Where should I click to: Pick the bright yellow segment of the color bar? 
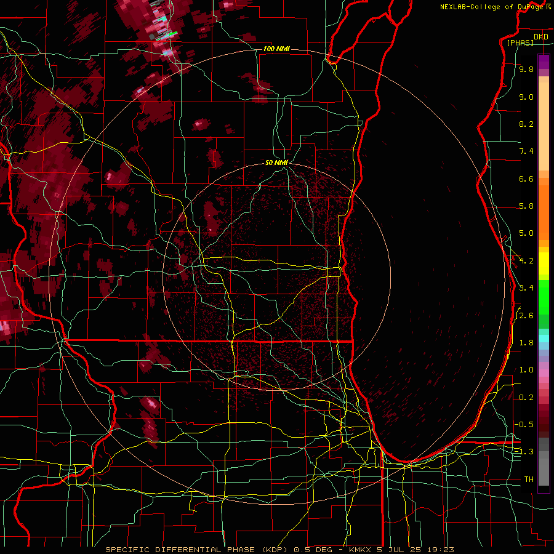pyautogui.click(x=544, y=263)
